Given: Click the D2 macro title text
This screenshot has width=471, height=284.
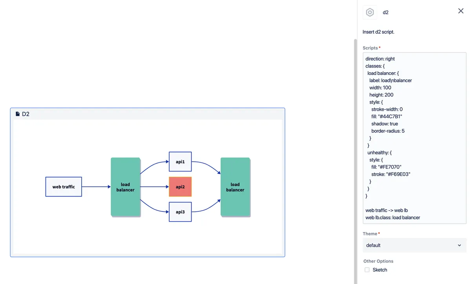Looking at the screenshot, I should pyautogui.click(x=26, y=114).
